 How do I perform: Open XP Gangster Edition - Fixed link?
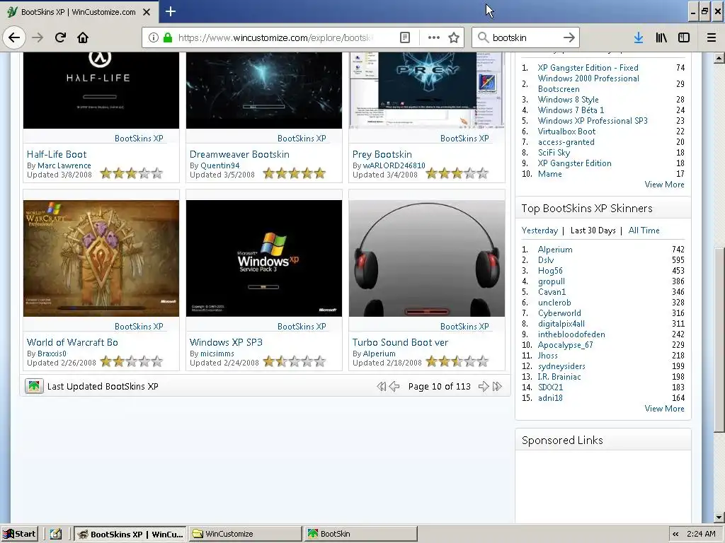pos(588,68)
